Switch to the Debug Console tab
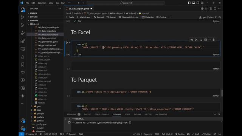The height and width of the screenshot is (136, 242). 102,114
